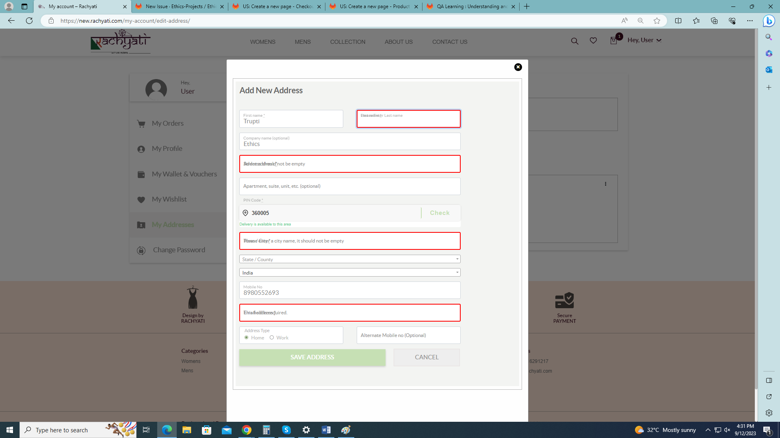Switch to the New Issue GitLab tab

[179, 6]
